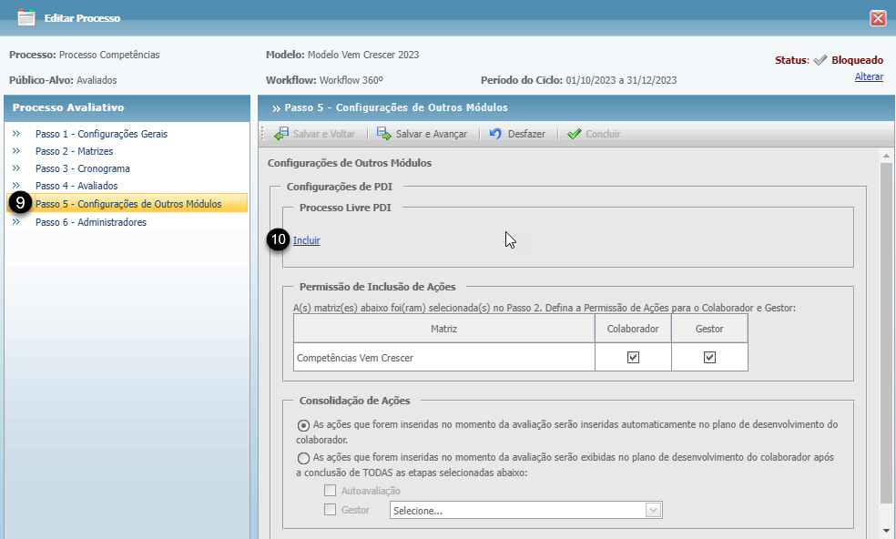Toggle Colaborador checkbox for Competências Vem Crescer
This screenshot has width=896, height=539.
coord(633,357)
